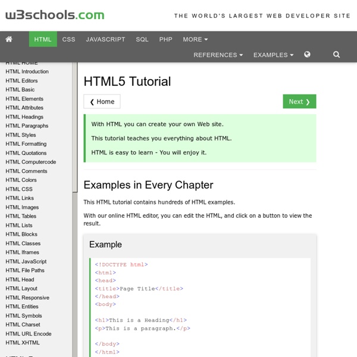The width and height of the screenshot is (357, 357).
Task: Open HTML Tables in sidebar
Action: click(21, 216)
